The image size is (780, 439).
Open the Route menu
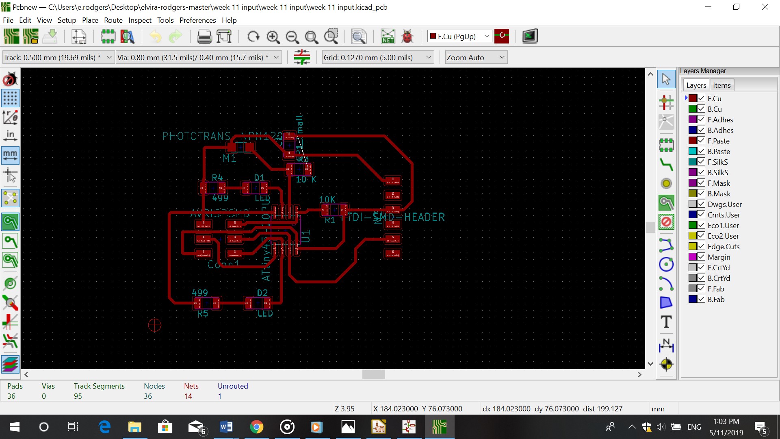pyautogui.click(x=113, y=20)
